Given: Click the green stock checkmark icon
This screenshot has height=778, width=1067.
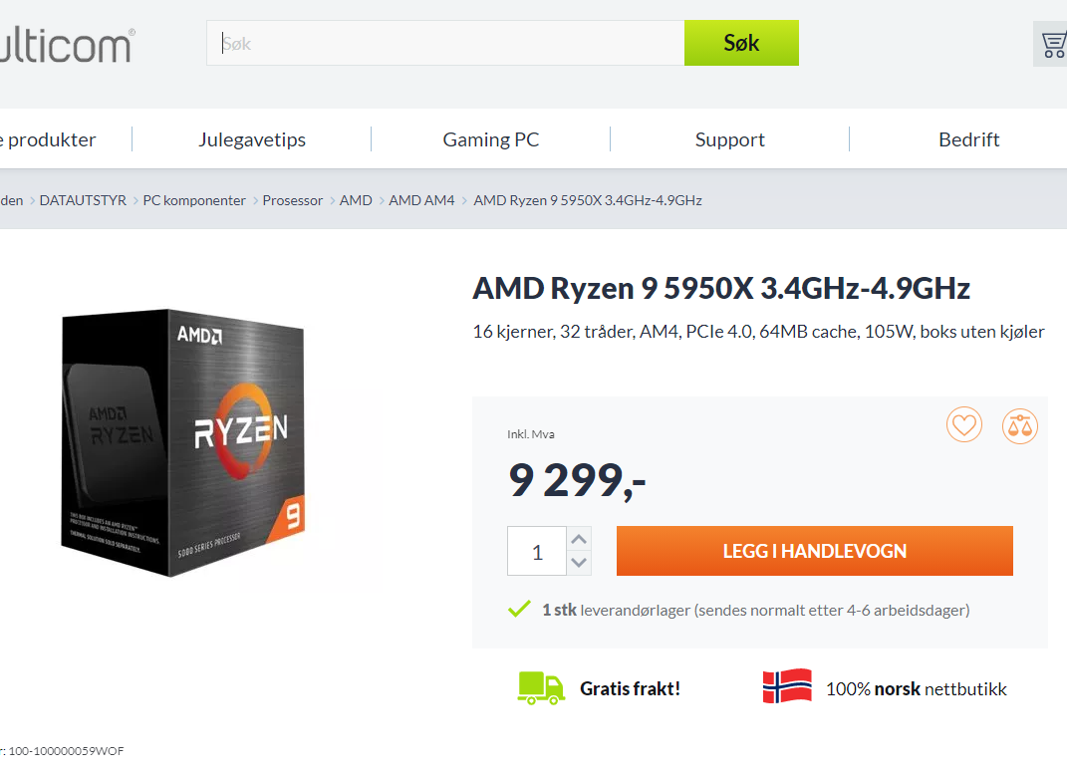Looking at the screenshot, I should pos(519,609).
